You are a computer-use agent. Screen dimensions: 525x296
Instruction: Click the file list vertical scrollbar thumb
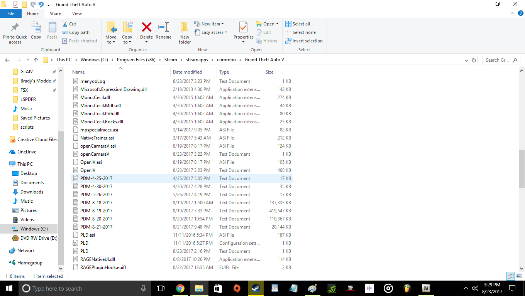tap(522, 169)
